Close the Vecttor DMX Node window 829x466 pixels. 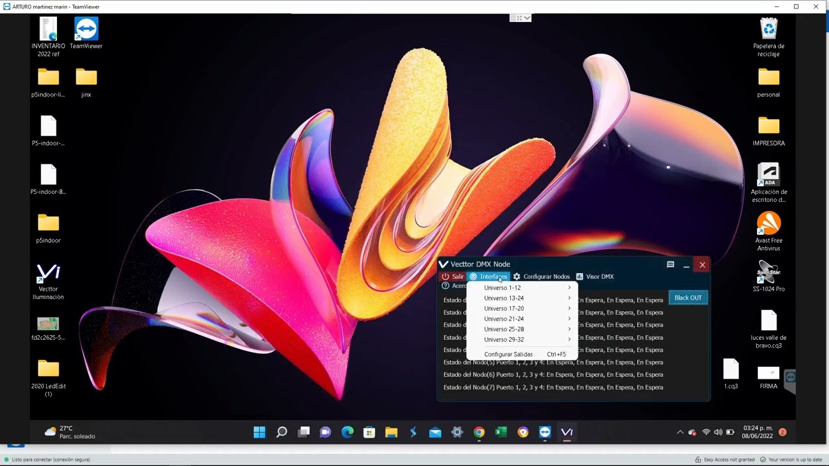point(702,265)
